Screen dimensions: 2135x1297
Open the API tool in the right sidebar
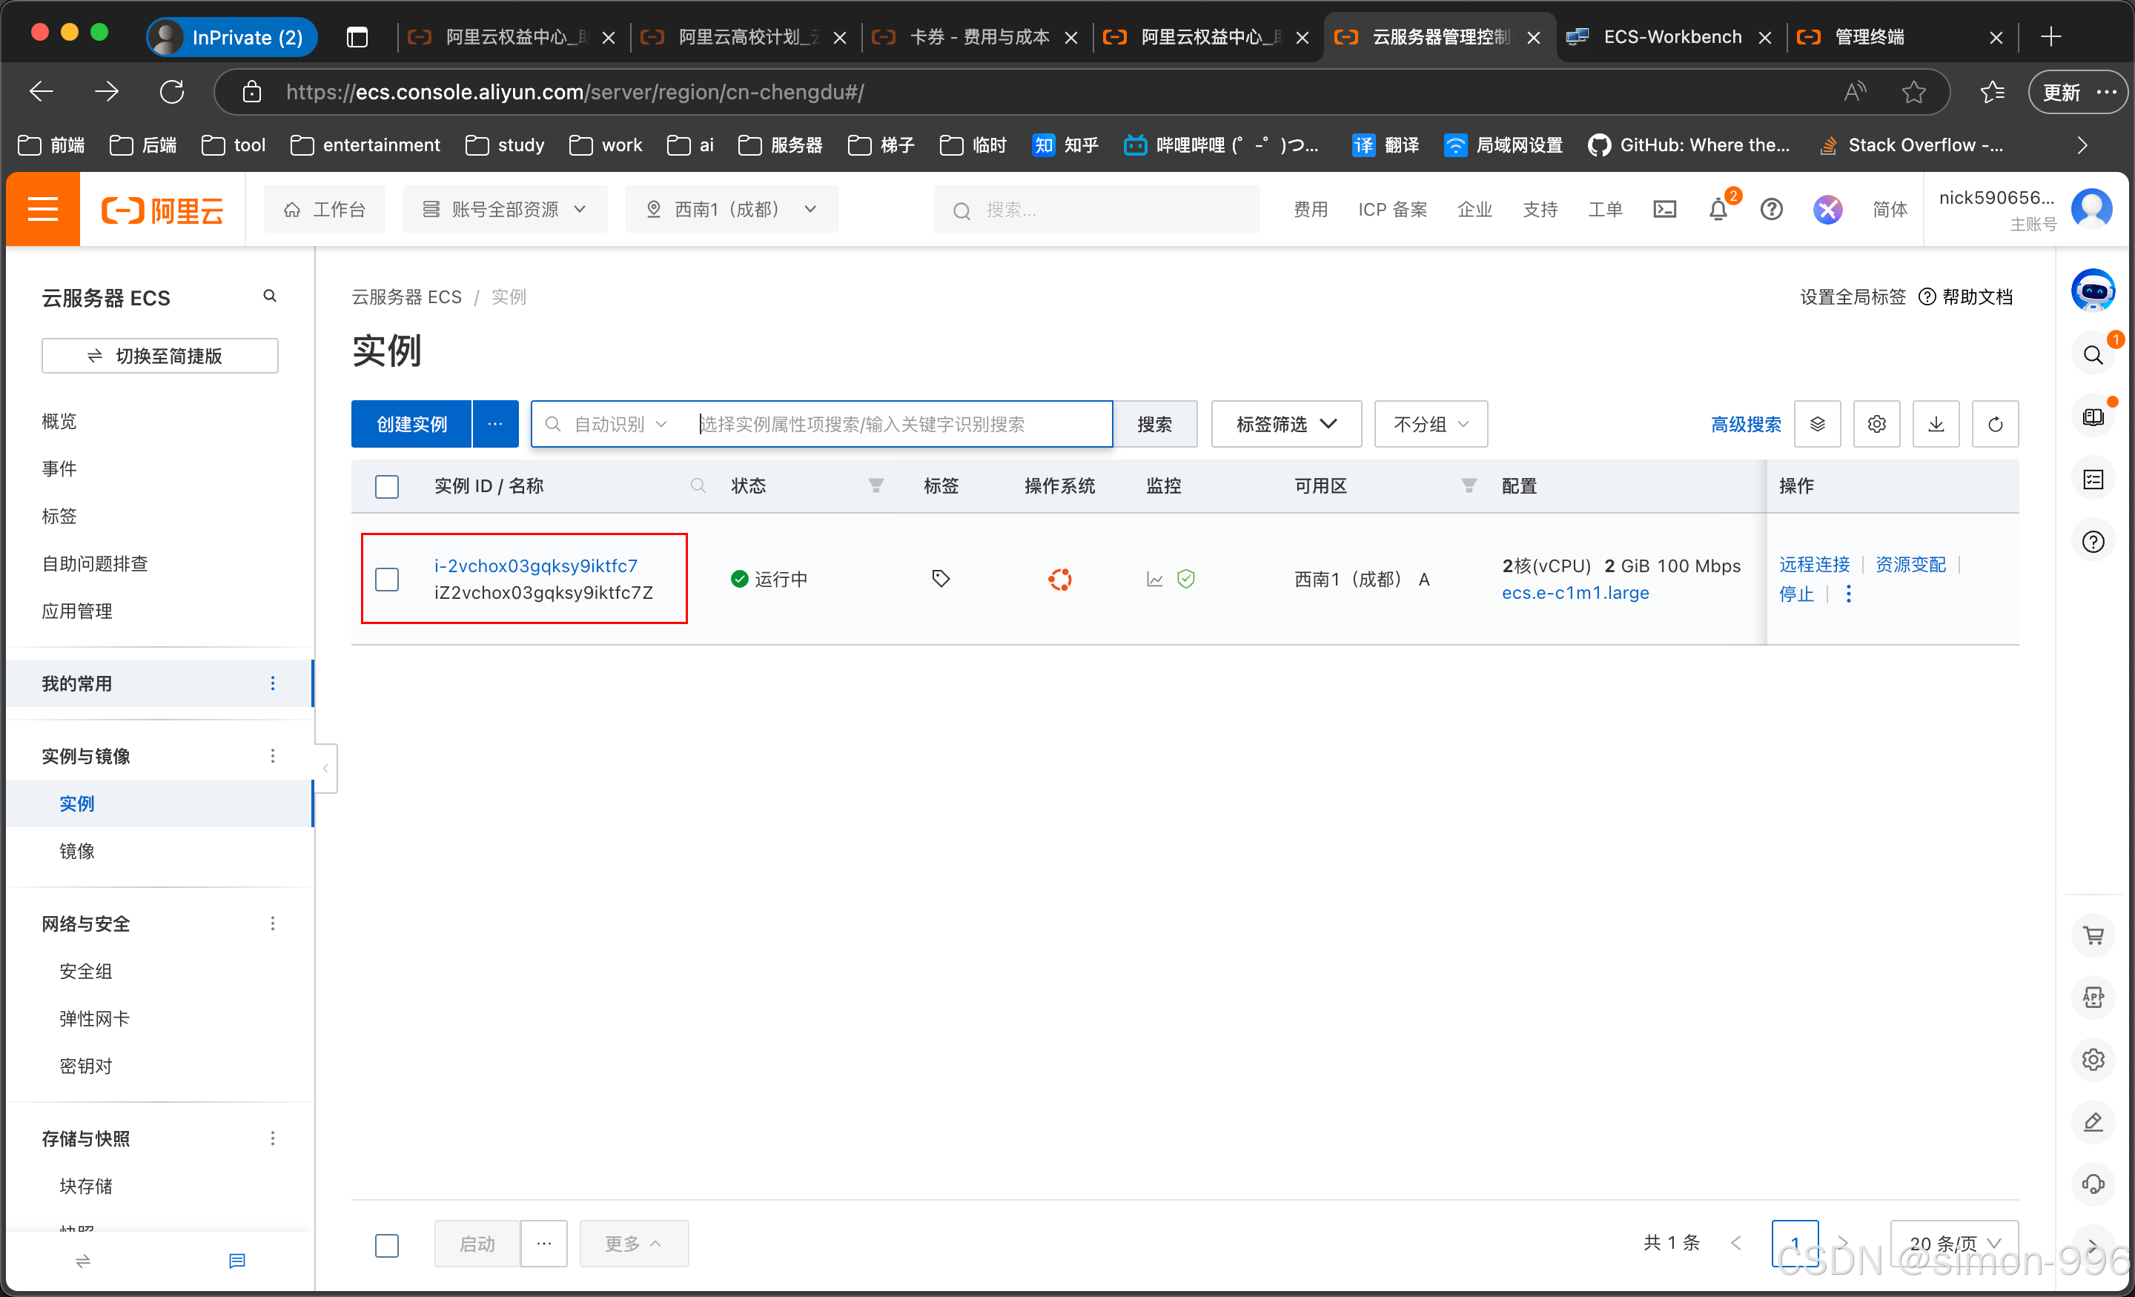point(2093,998)
